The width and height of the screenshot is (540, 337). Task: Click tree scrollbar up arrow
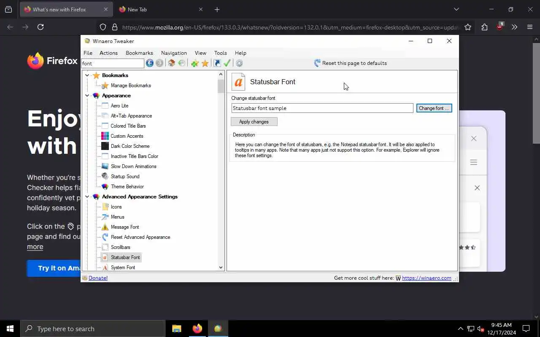(221, 75)
